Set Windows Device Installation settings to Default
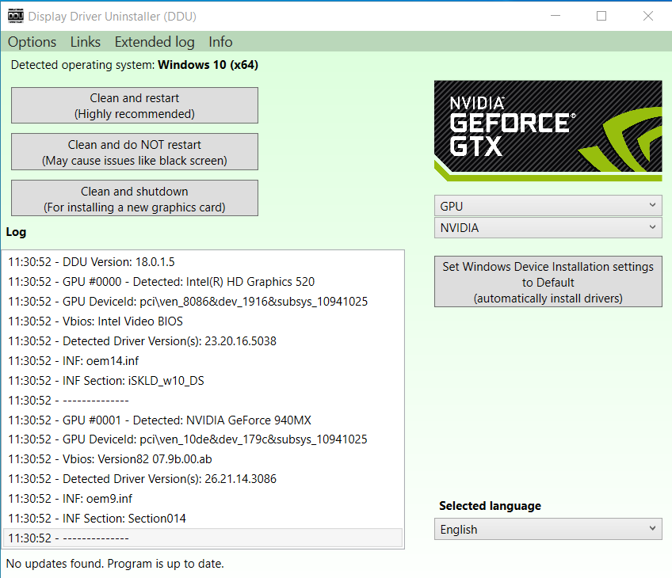672x578 pixels. [548, 282]
